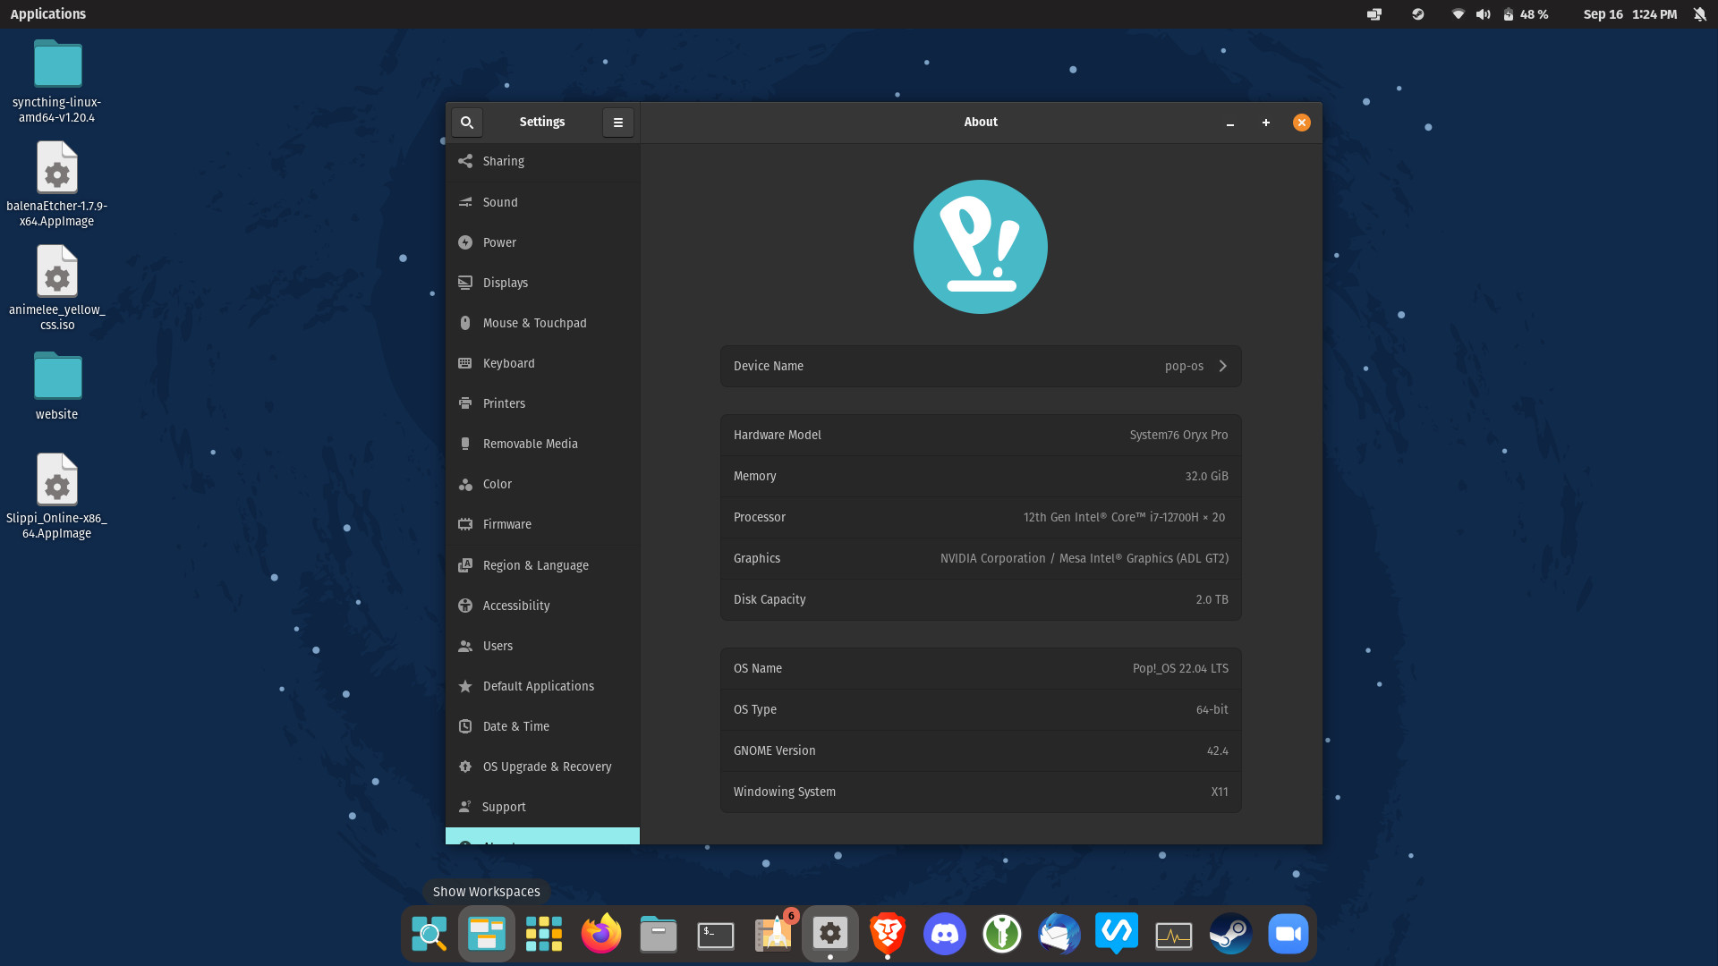Click the volume icon in top bar
This screenshot has width=1718, height=966.
pos(1483,14)
